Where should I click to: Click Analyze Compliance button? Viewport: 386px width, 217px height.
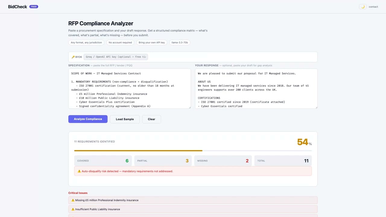tap(88, 119)
